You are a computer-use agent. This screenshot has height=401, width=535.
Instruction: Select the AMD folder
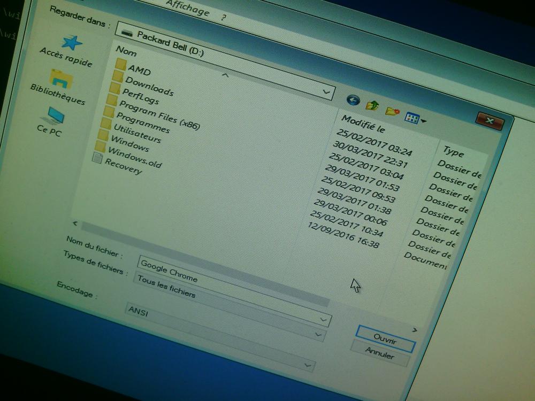pyautogui.click(x=133, y=67)
